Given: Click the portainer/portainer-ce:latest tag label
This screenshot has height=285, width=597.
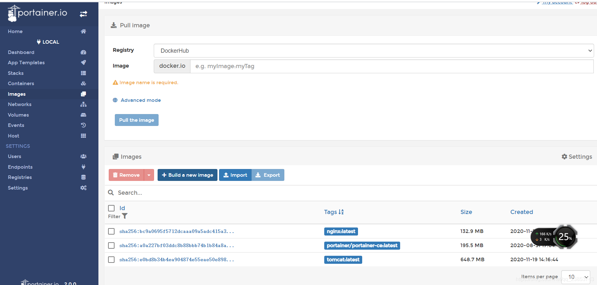Looking at the screenshot, I should click(362, 245).
